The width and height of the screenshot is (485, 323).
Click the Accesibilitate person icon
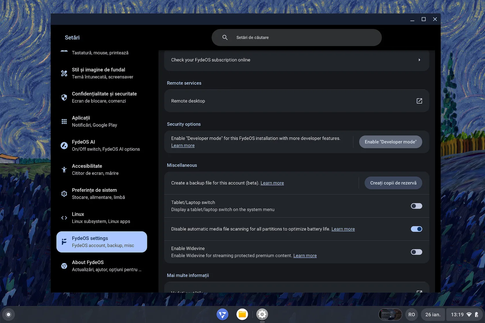[64, 169]
